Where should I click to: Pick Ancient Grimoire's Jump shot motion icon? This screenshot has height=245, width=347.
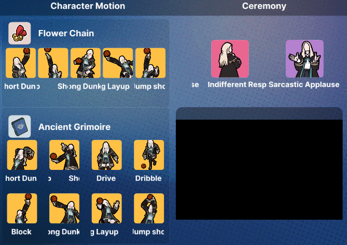click(149, 208)
